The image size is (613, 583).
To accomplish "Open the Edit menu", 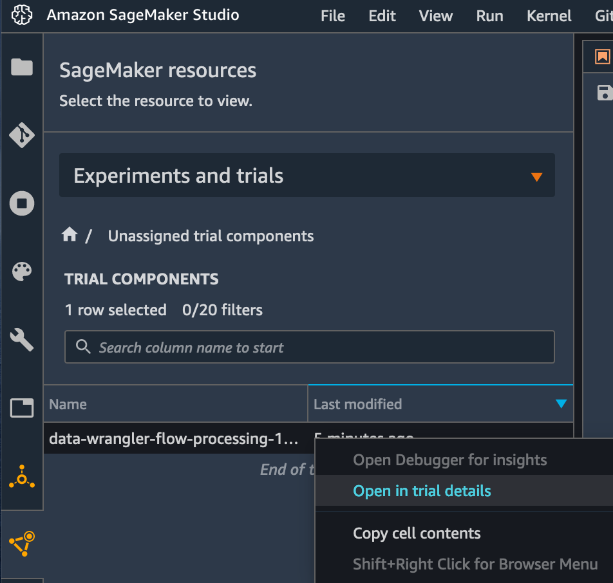I will click(x=382, y=16).
